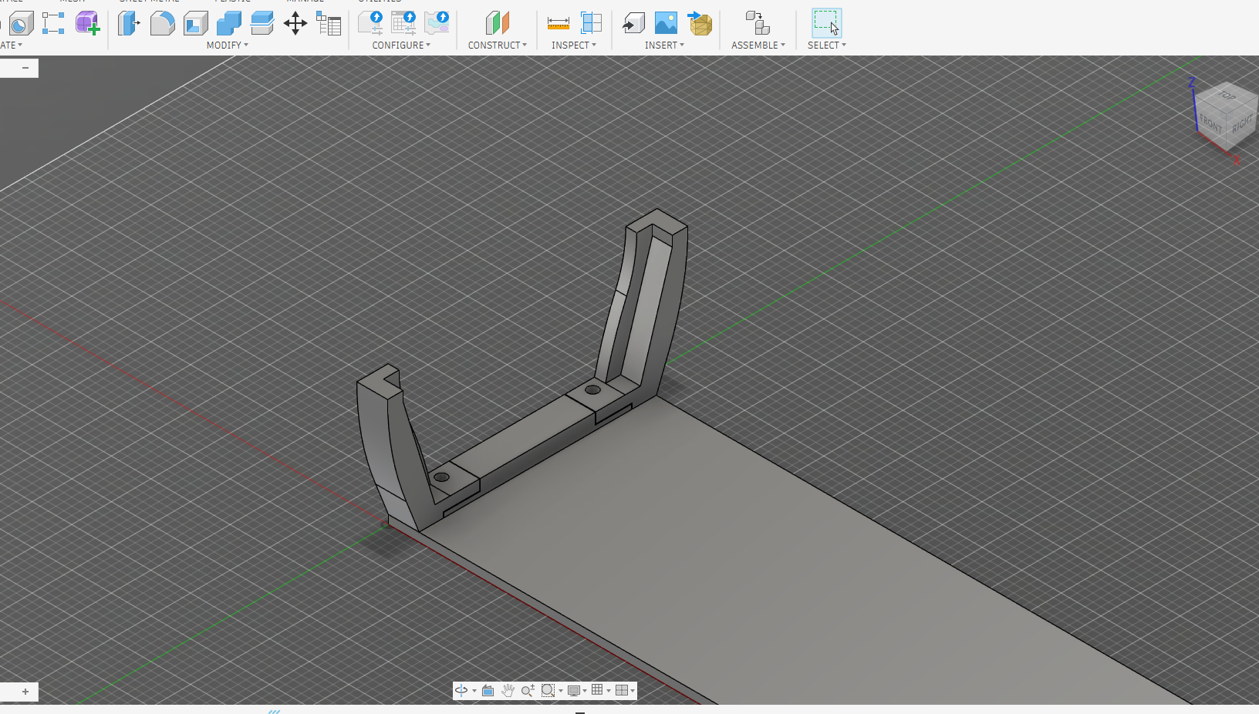Open the MODIFY dropdown menu
The image size is (1259, 714).
point(228,45)
